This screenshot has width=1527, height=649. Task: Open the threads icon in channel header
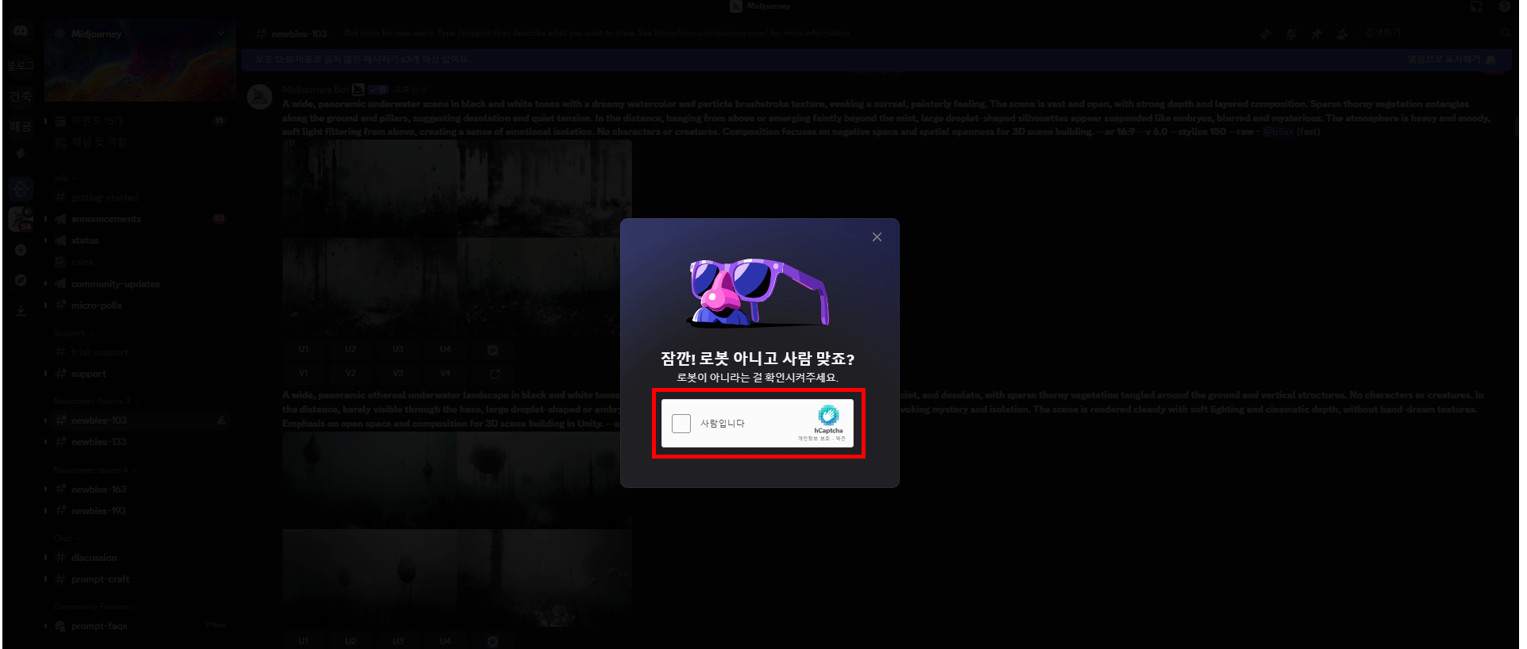point(1266,33)
